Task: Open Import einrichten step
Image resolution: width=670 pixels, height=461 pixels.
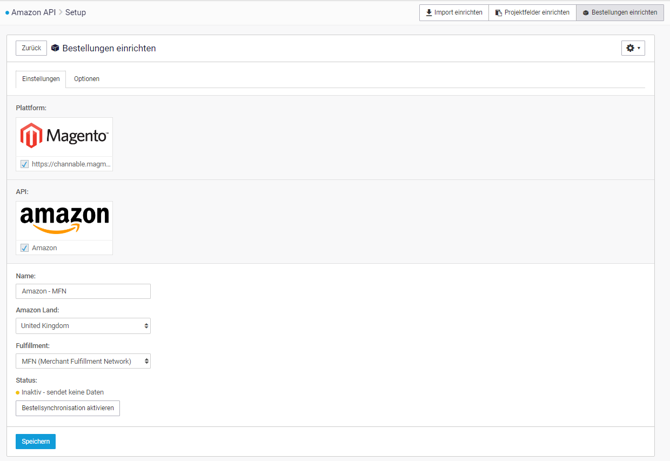Action: click(x=454, y=12)
